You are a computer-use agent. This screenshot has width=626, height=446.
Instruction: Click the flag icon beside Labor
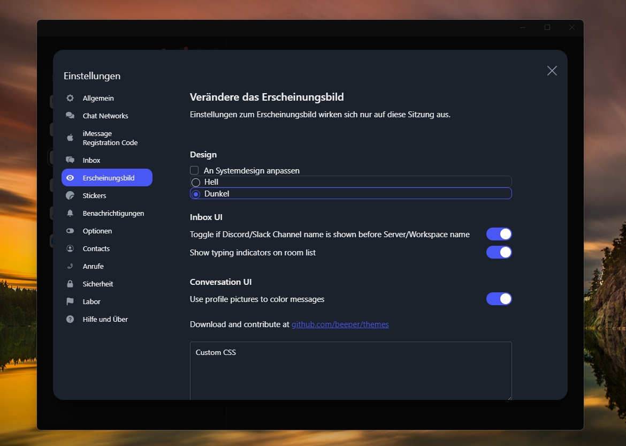(x=70, y=301)
